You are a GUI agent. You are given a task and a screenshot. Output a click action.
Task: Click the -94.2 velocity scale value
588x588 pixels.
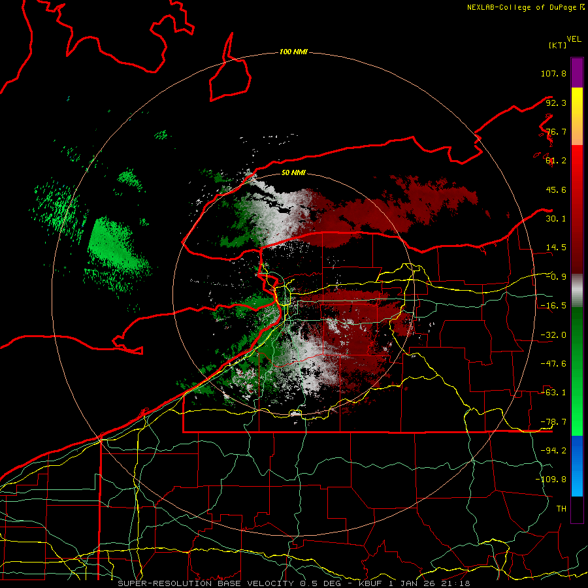553,451
